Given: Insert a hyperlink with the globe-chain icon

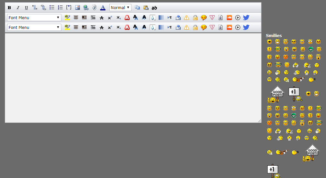Looking at the screenshot, I should tap(86, 8).
